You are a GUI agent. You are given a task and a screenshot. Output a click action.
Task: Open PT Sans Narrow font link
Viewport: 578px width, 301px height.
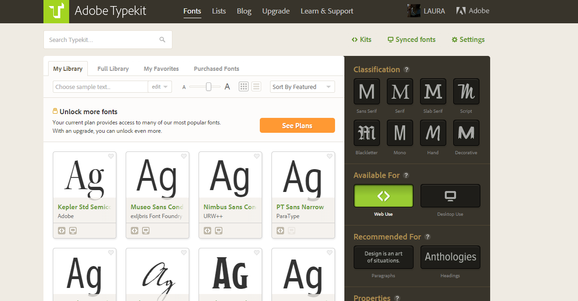tap(300, 207)
